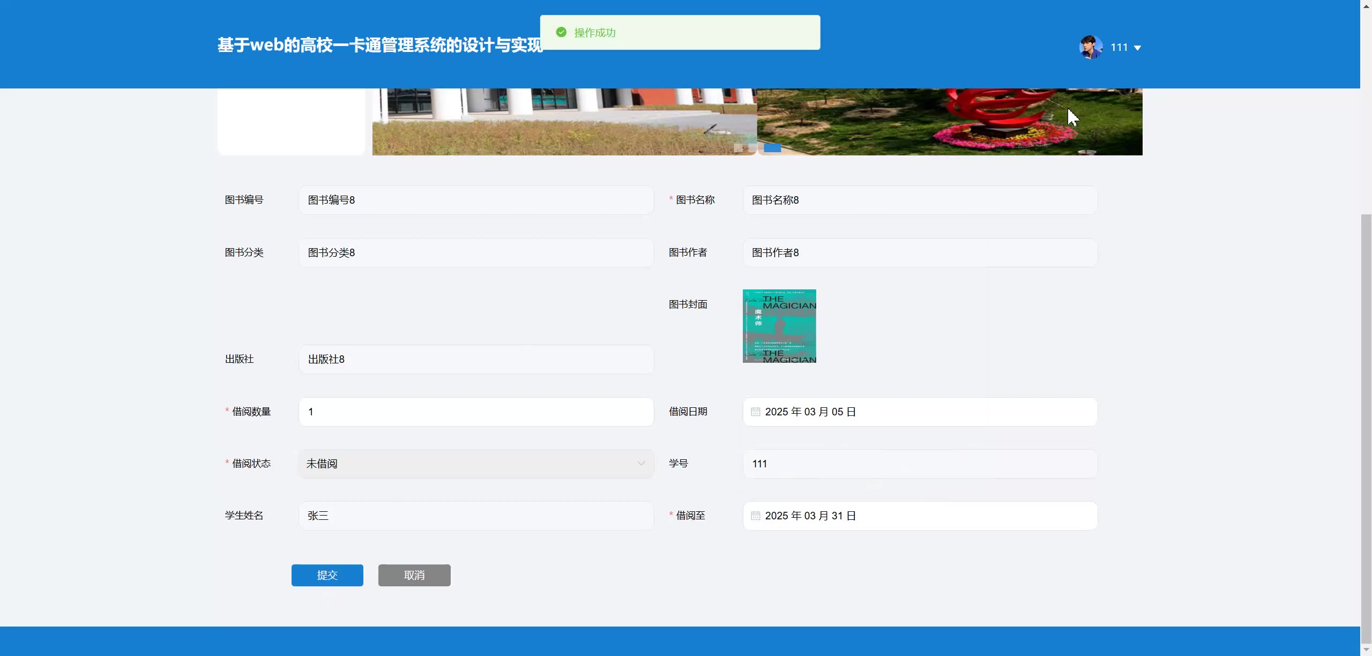
Task: Click the 学号 input field
Action: tap(920, 464)
